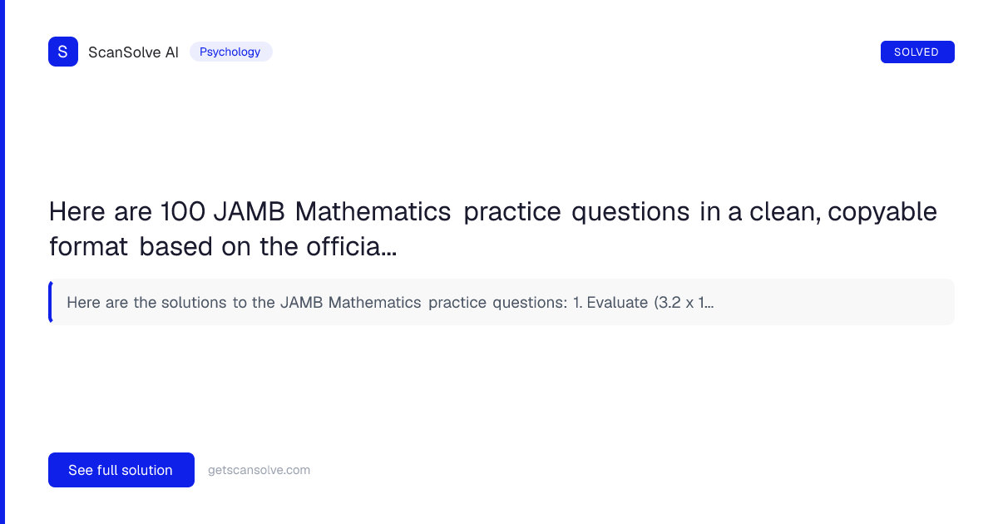Open the collapsed answer beginning with Evaluate
The width and height of the screenshot is (998, 524).
501,302
